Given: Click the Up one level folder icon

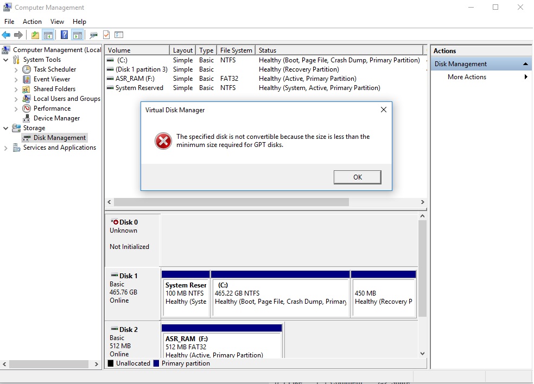Looking at the screenshot, I should coord(35,35).
